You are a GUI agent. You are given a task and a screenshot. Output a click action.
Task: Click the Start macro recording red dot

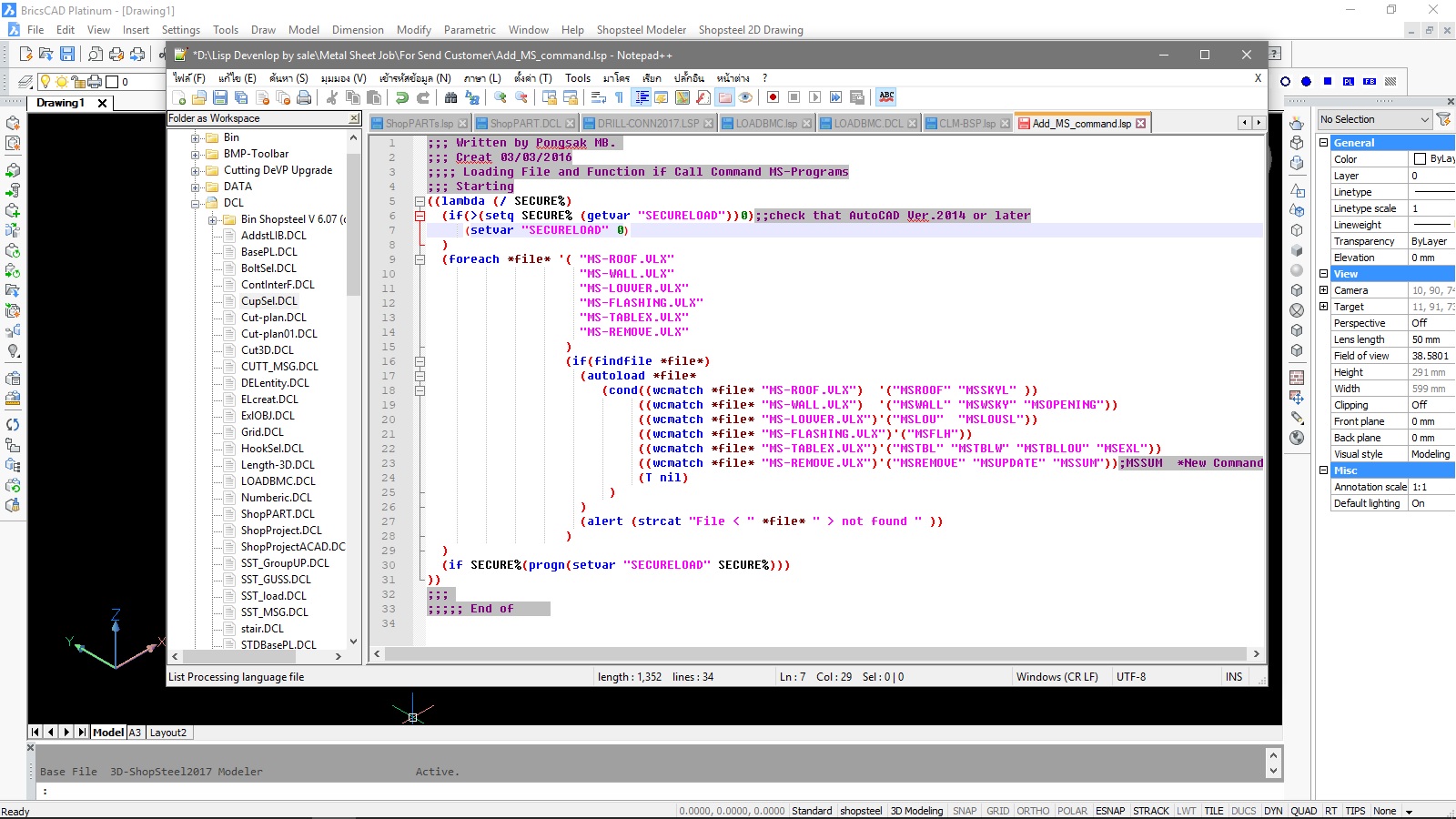[773, 97]
